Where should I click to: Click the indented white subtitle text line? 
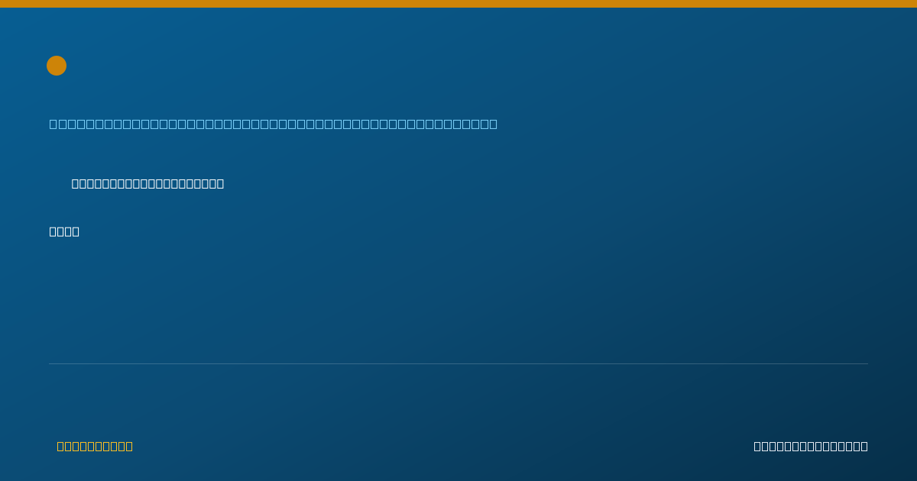tap(147, 183)
